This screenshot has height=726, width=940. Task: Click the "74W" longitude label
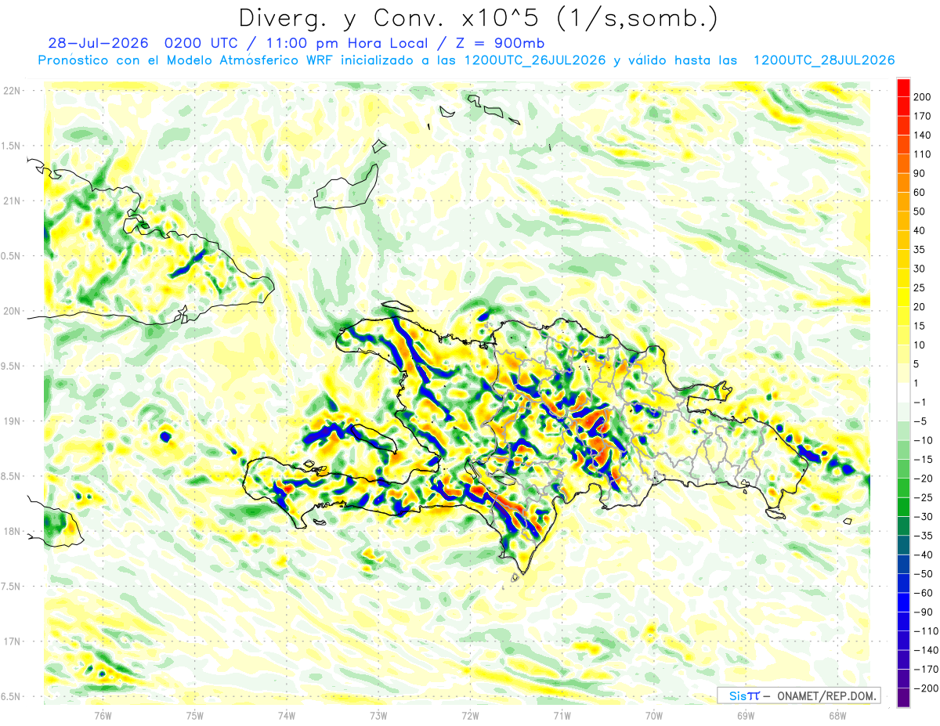(x=286, y=715)
